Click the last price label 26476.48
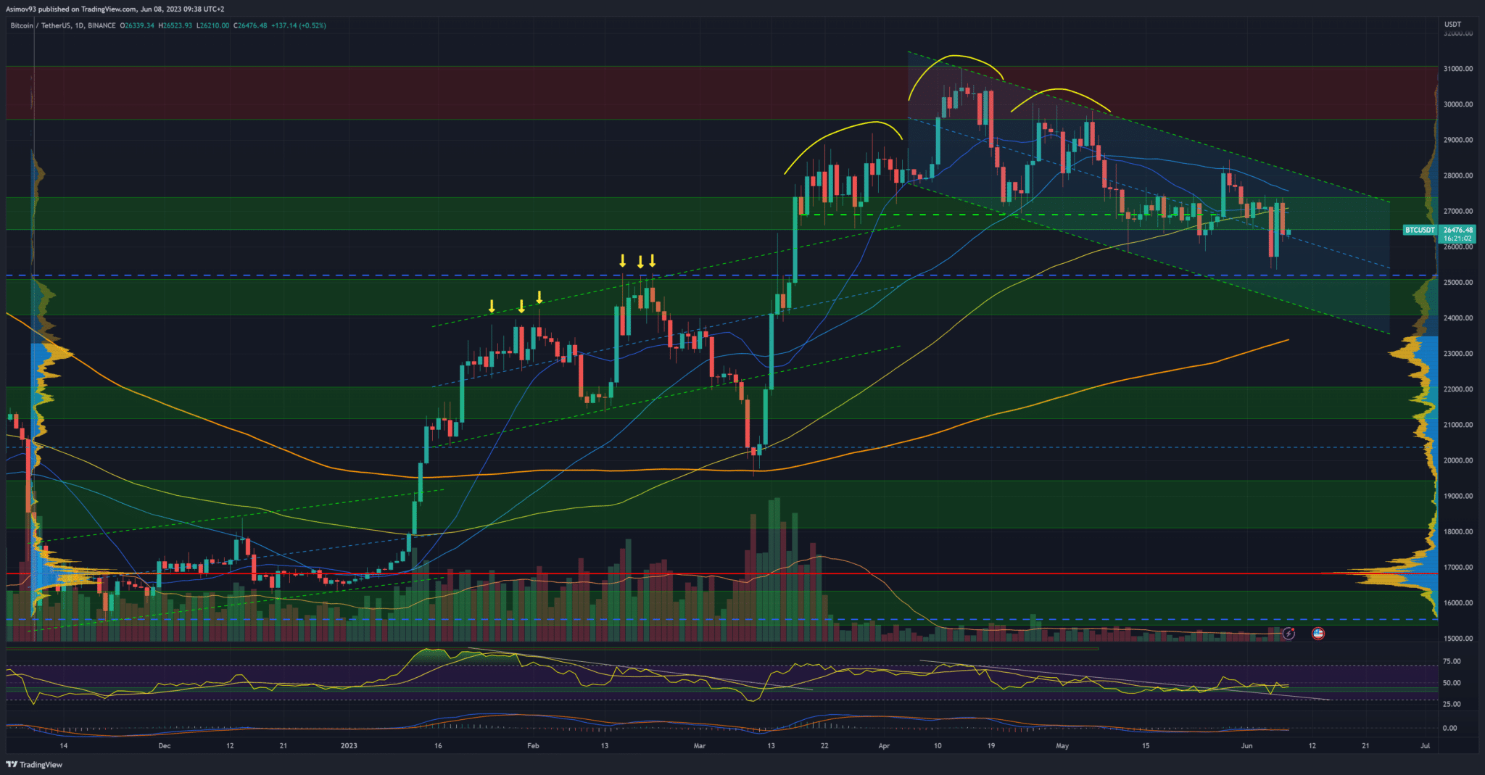This screenshot has width=1485, height=775. coord(1457,230)
